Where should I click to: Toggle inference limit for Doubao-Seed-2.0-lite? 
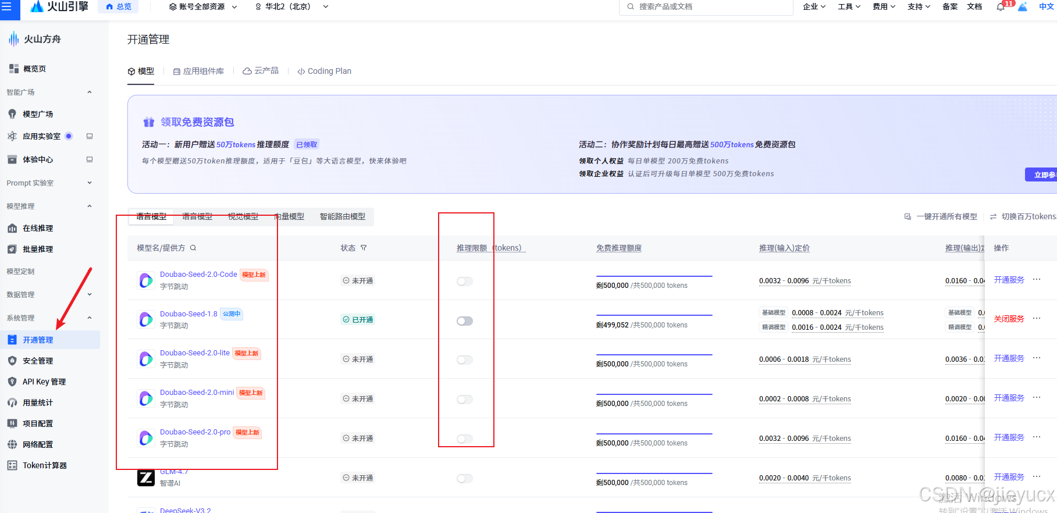[x=465, y=360]
